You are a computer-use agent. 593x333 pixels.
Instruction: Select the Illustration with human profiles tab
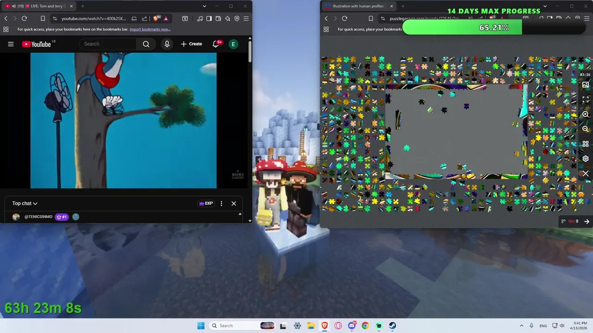(359, 6)
